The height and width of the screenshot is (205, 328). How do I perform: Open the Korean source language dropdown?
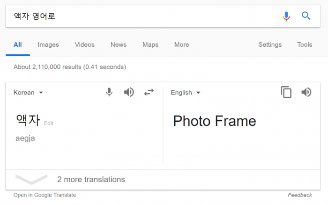[28, 93]
